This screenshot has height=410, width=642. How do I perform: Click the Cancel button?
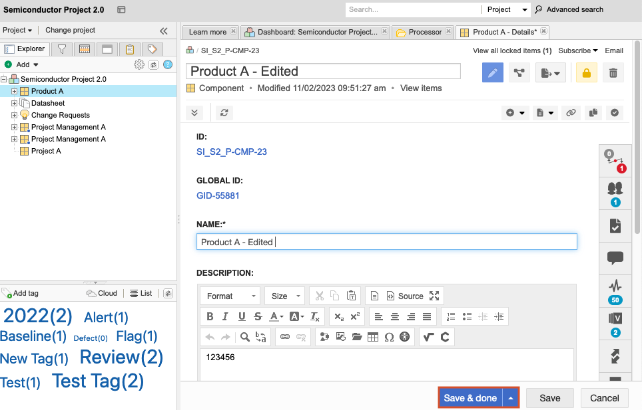[x=604, y=398]
